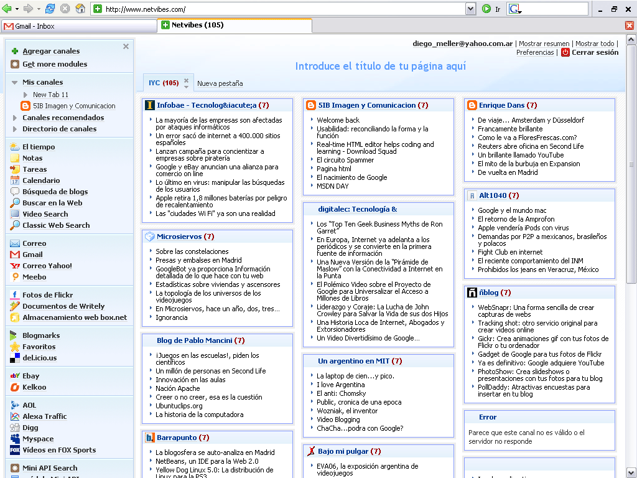The width and height of the screenshot is (637, 478).
Task: Click the Infobae module header icon
Action: (149, 105)
